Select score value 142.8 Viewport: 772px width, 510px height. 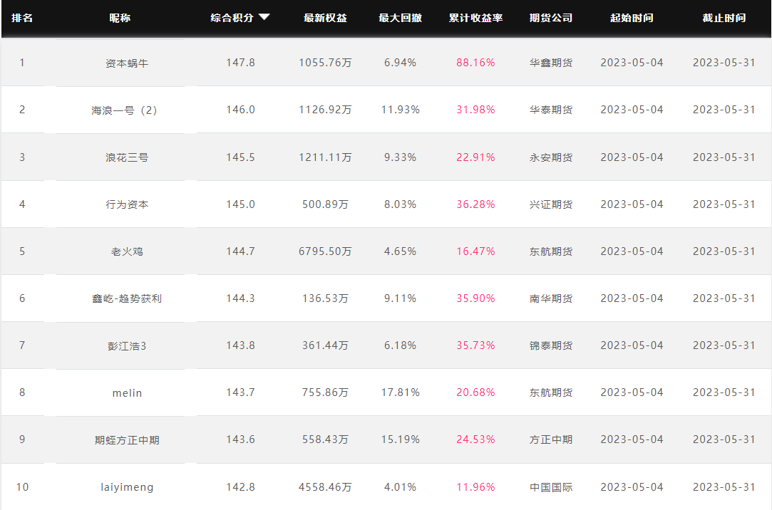[x=240, y=487]
